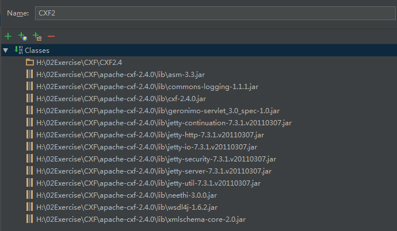
Task: Edit the Name field containing CXF2
Action: click(215, 13)
